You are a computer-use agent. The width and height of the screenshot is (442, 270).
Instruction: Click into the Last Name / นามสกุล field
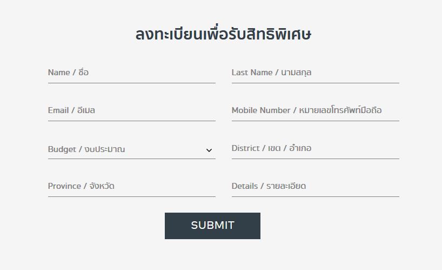(316, 73)
